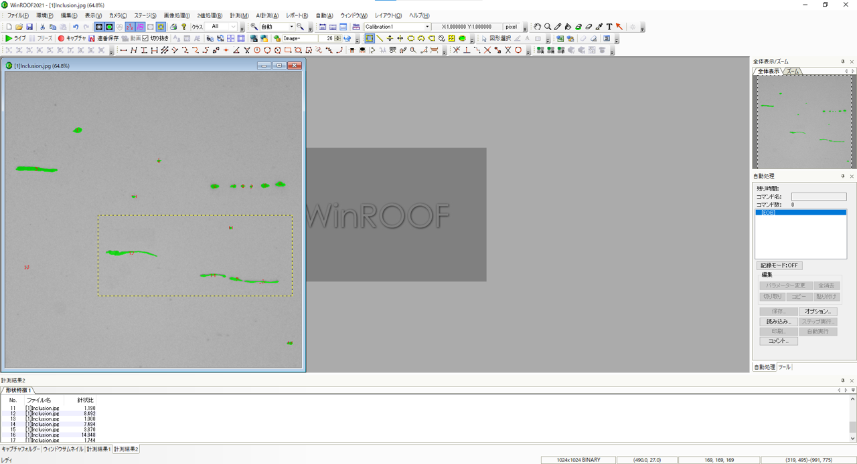Select the text tool T icon
This screenshot has height=464, width=857.
[x=609, y=27]
